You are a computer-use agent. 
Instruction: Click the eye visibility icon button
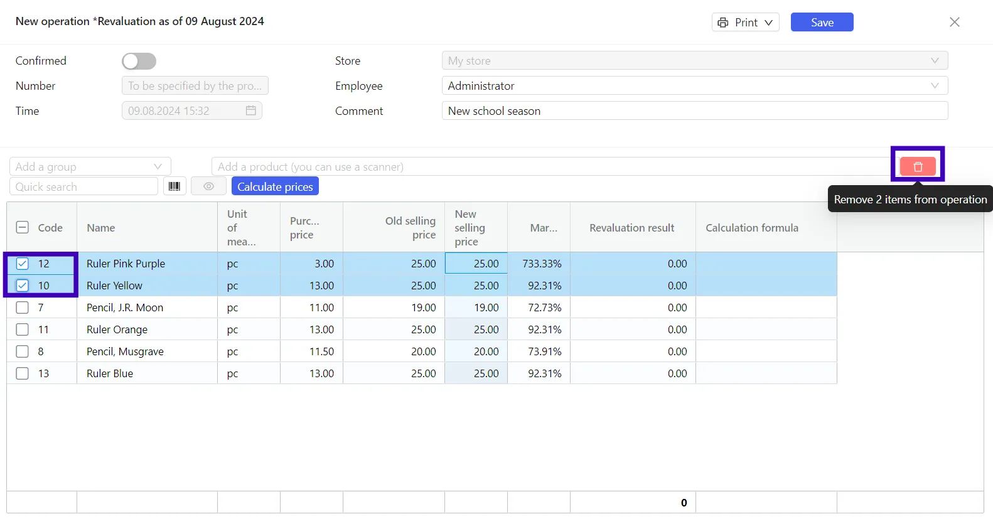[208, 186]
